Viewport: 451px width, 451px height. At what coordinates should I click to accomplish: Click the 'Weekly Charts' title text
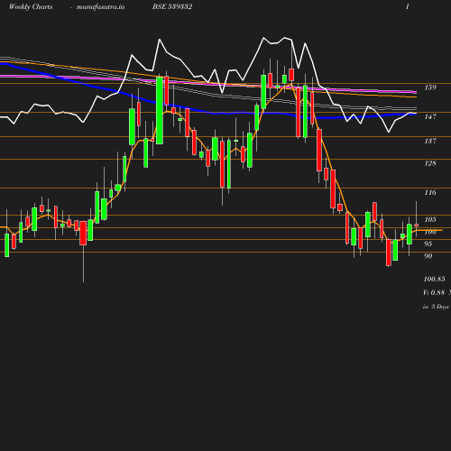[31, 7]
